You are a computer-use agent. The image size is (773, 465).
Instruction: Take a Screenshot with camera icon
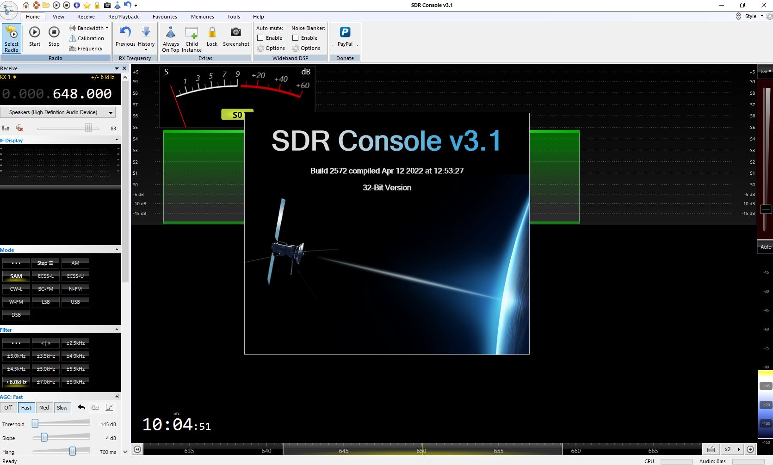[x=236, y=33]
